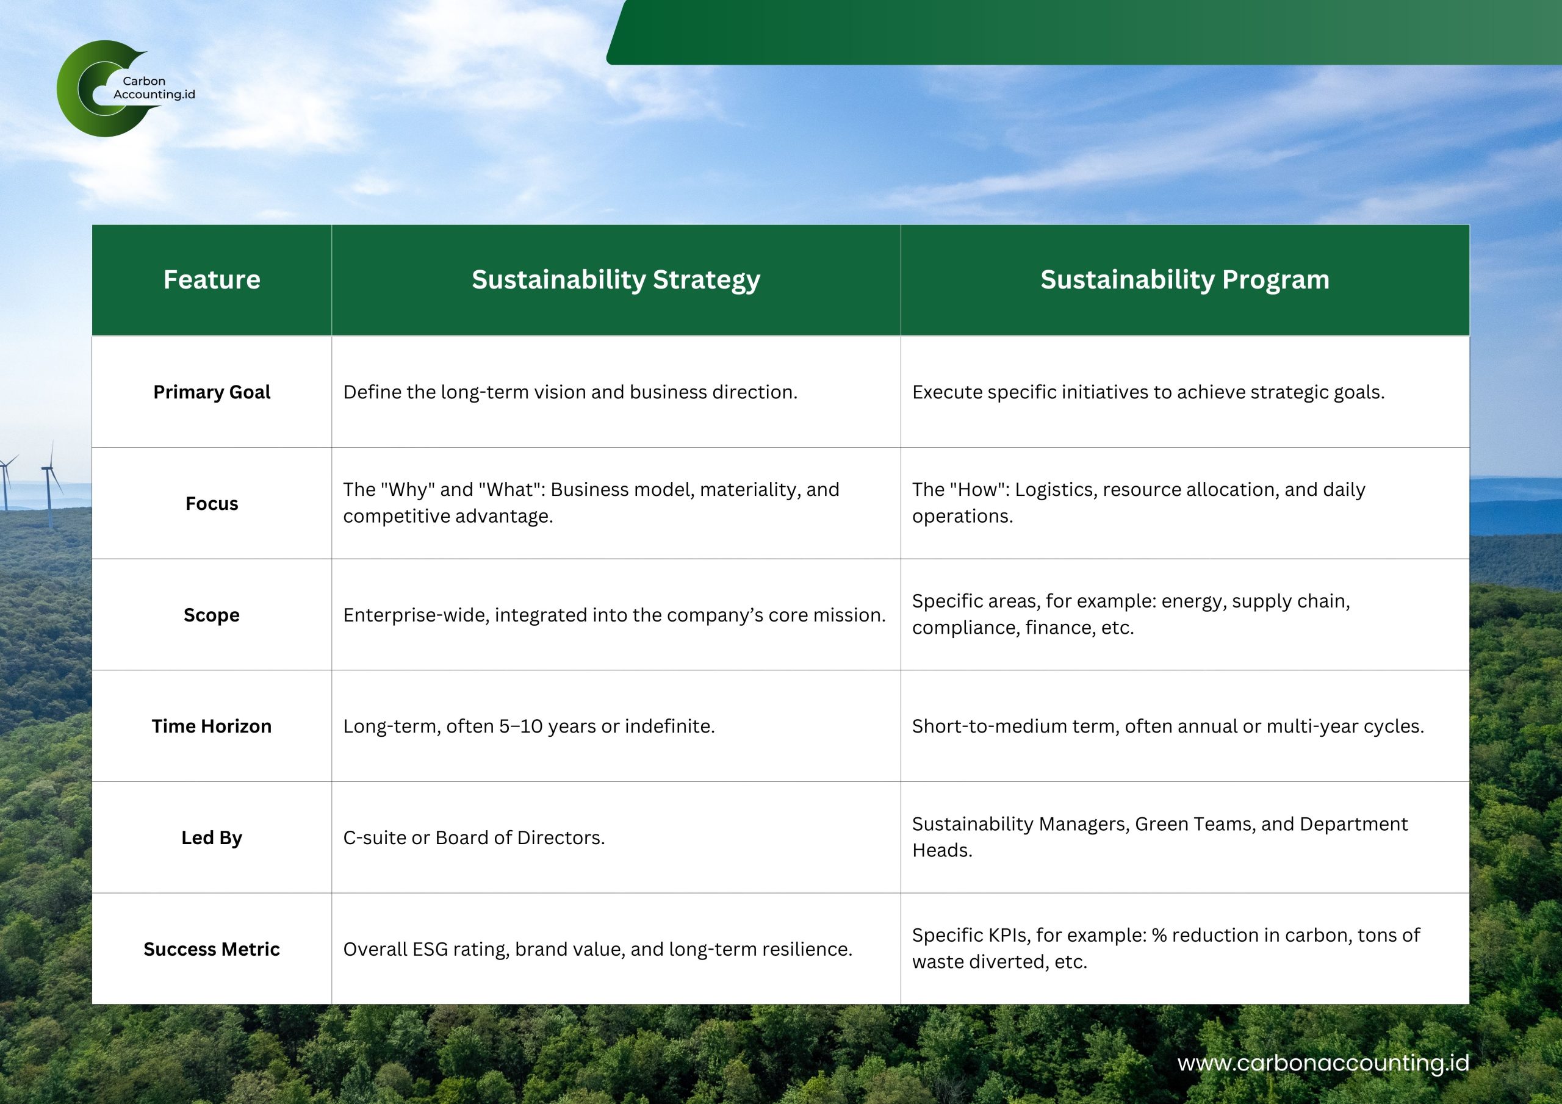Select the Sustainability Strategy column header
Screen dimensions: 1562x1104
pos(616,279)
